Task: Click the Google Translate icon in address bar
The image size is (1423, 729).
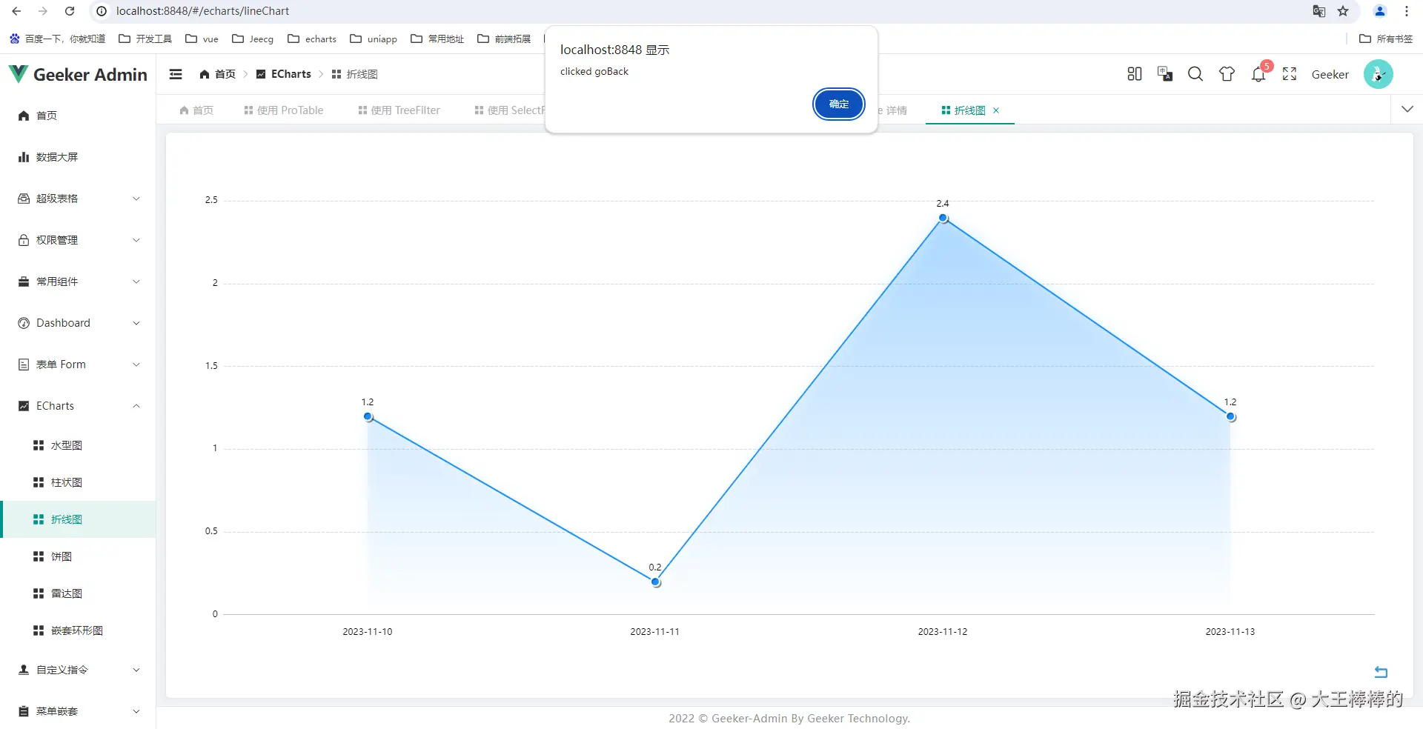Action: (1318, 11)
